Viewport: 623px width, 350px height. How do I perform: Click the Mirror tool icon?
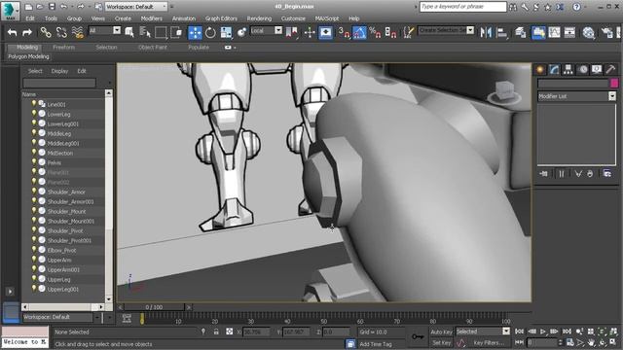click(486, 32)
